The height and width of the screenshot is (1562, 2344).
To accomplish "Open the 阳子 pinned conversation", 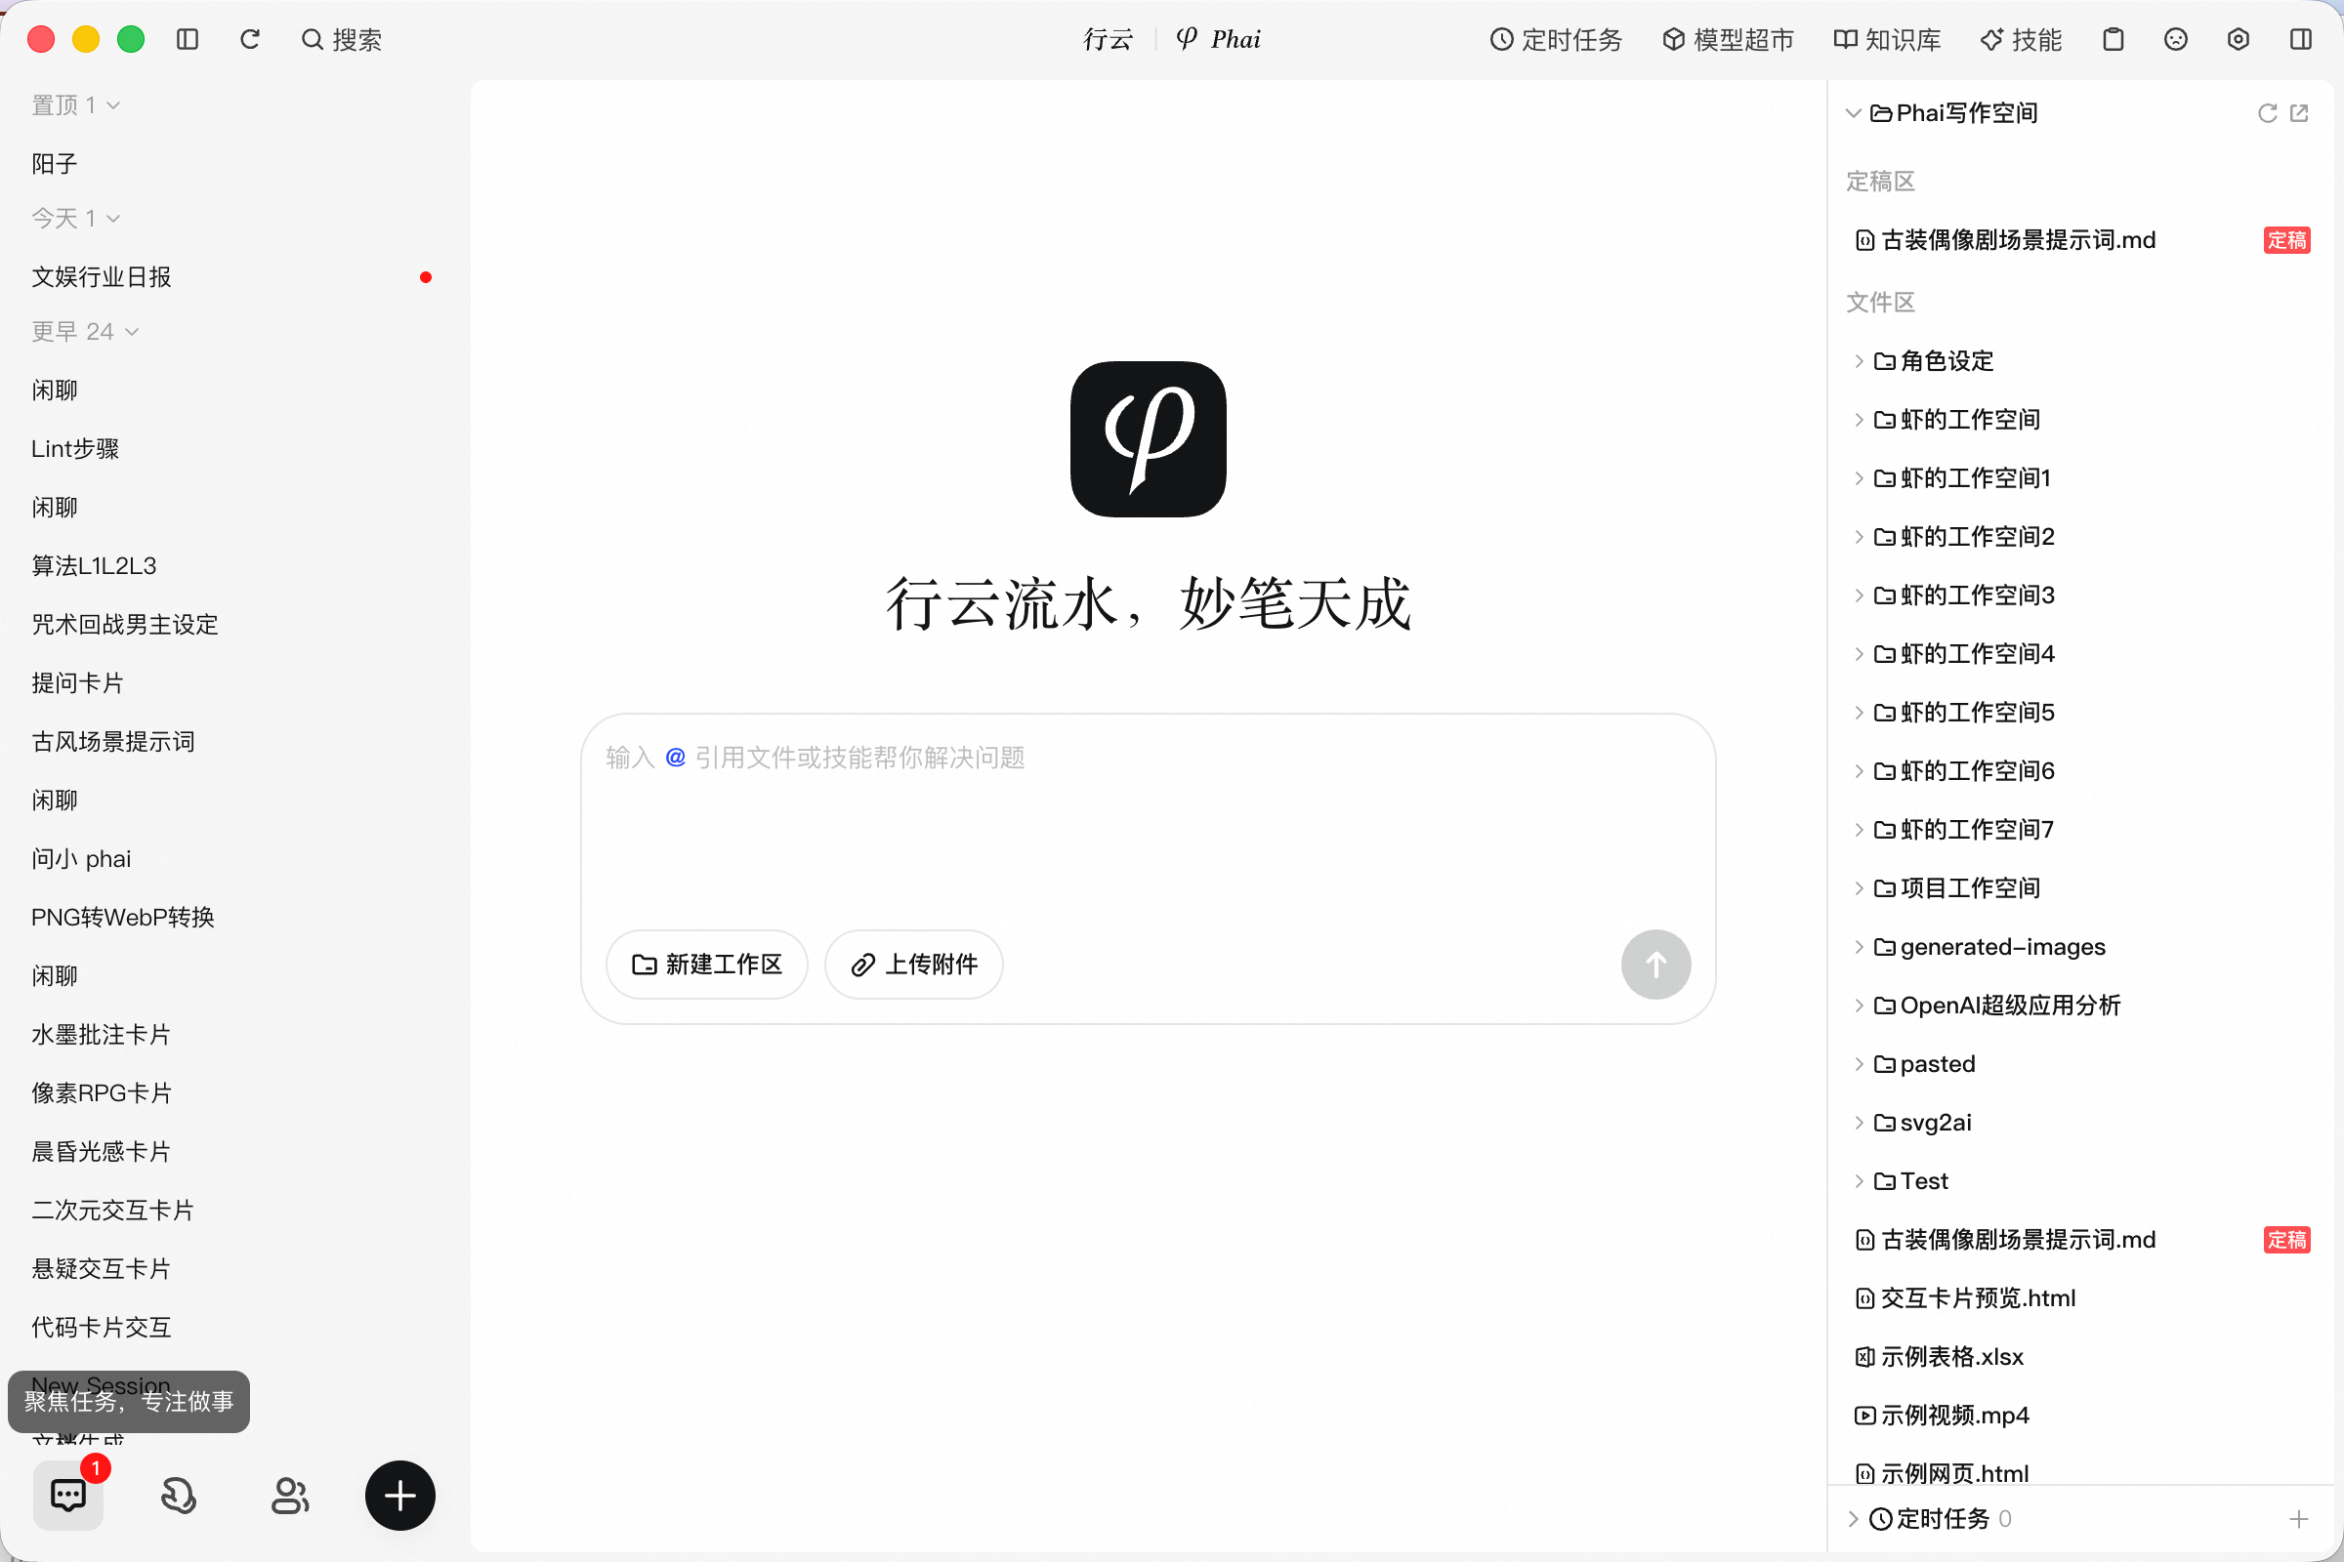I will pyautogui.click(x=235, y=163).
